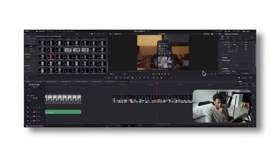The width and height of the screenshot is (280, 157).
Task: Toggle the monitor volume mute icon
Action: click(239, 78)
